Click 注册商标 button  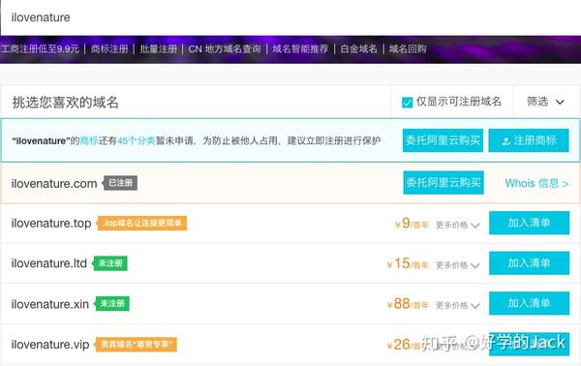(x=529, y=140)
